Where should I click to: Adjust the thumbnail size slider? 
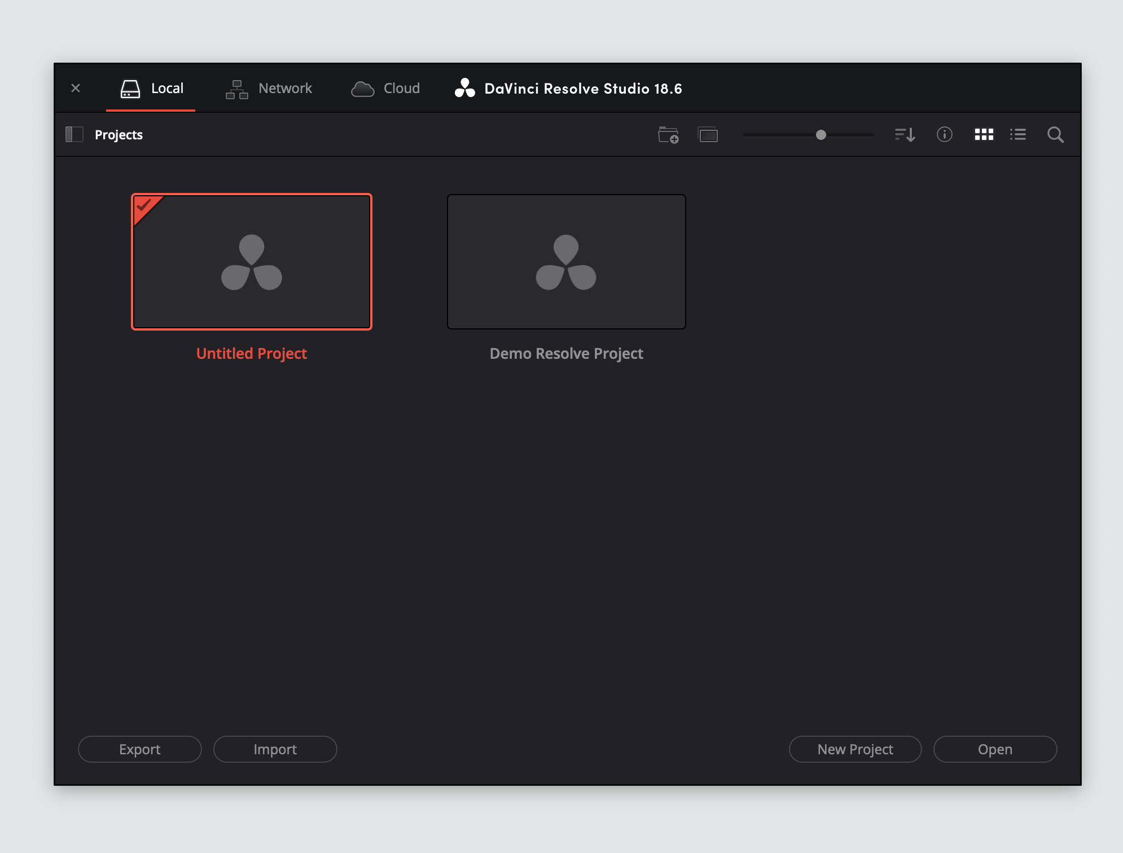[x=821, y=135]
